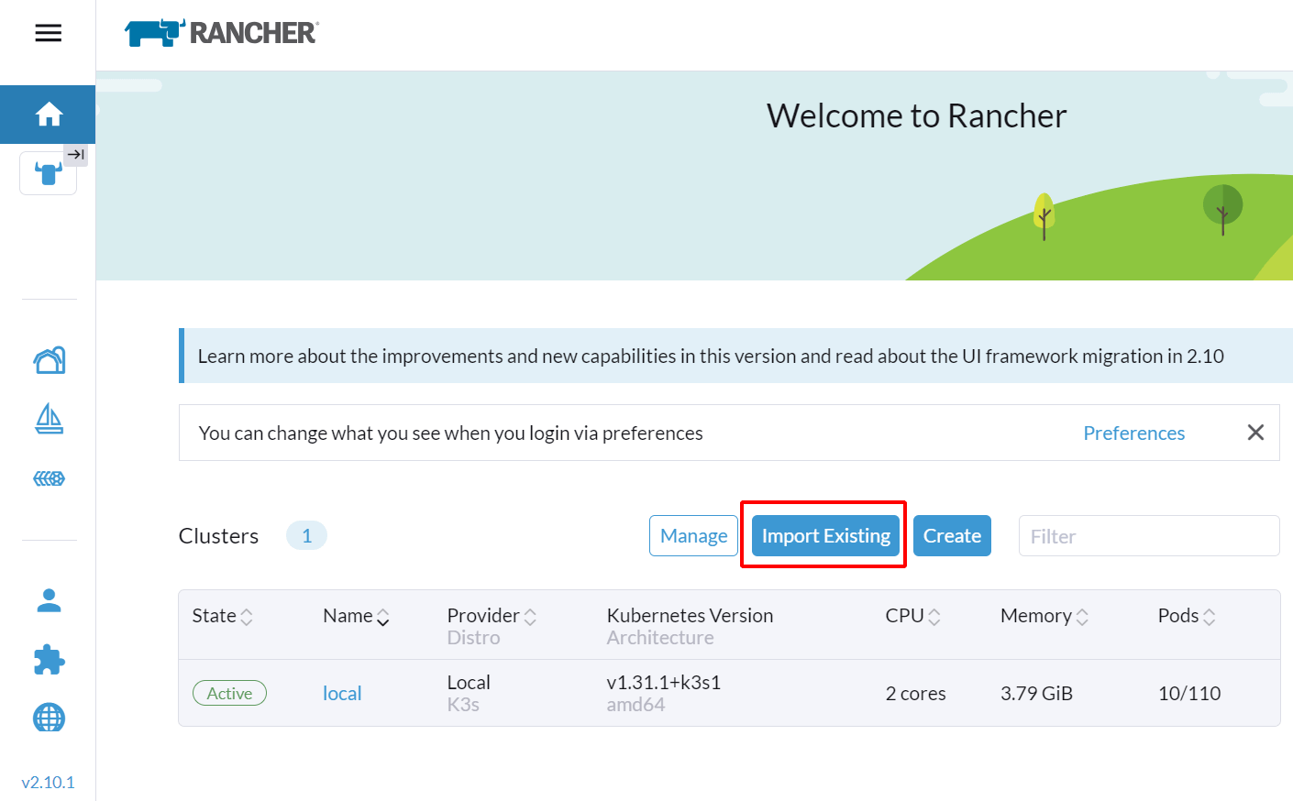Screen dimensions: 1293x801
Task: Click the Create cluster button
Action: click(952, 535)
